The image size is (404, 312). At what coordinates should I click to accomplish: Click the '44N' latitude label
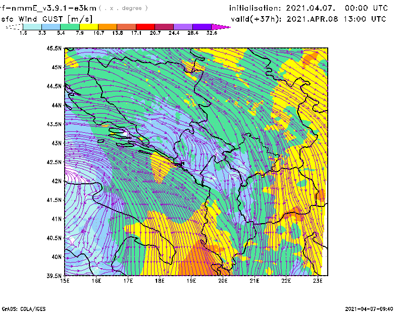pyautogui.click(x=57, y=105)
